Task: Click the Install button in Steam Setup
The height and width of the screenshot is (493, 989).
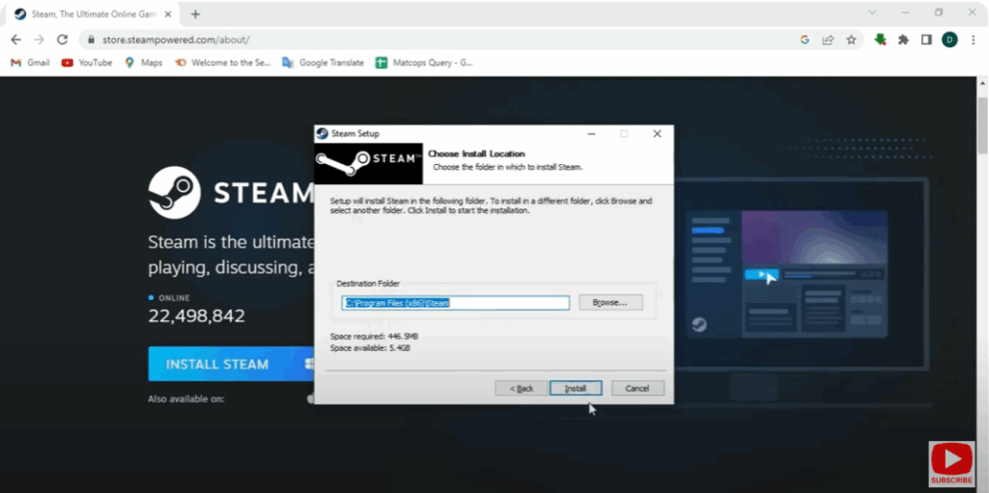Action: coord(576,389)
